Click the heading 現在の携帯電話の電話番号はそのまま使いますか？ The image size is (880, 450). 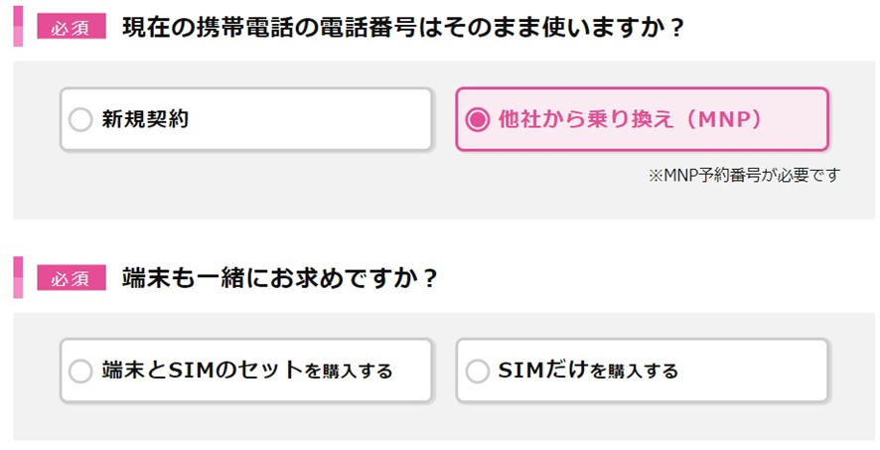[x=403, y=27]
